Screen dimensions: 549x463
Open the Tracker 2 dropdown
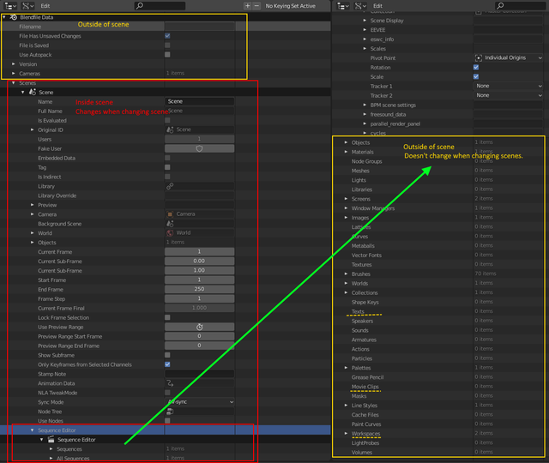click(509, 95)
